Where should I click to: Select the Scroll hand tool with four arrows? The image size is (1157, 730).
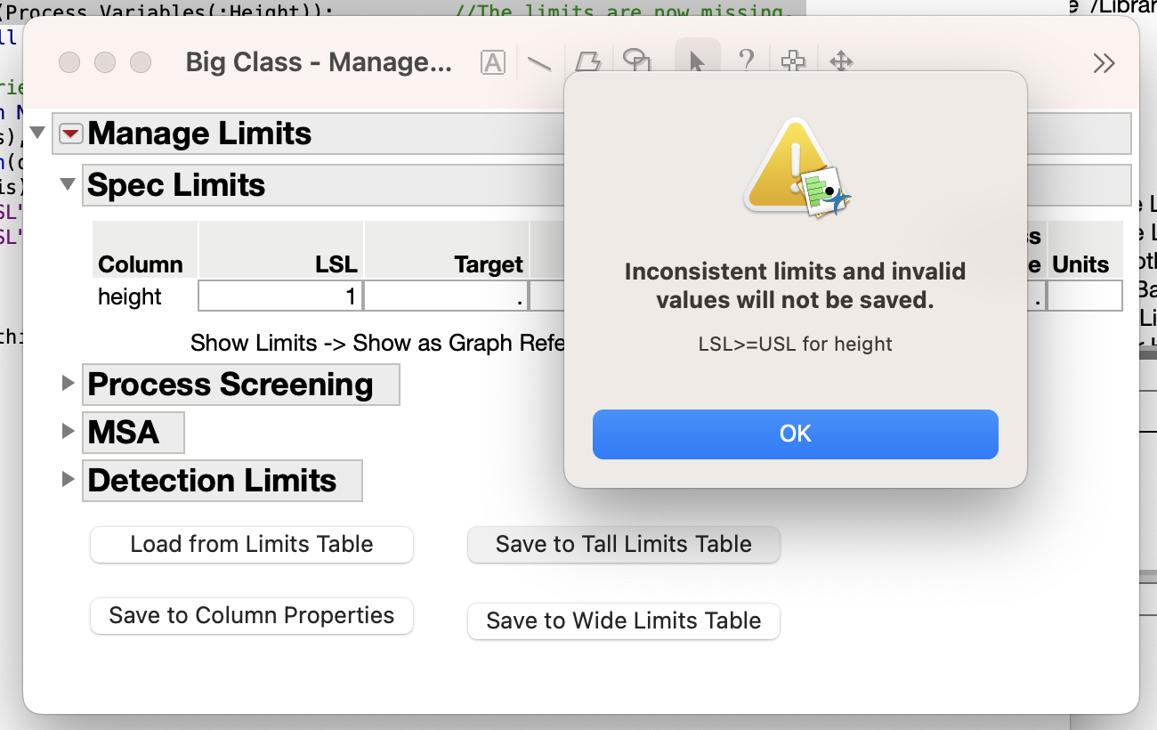click(840, 62)
